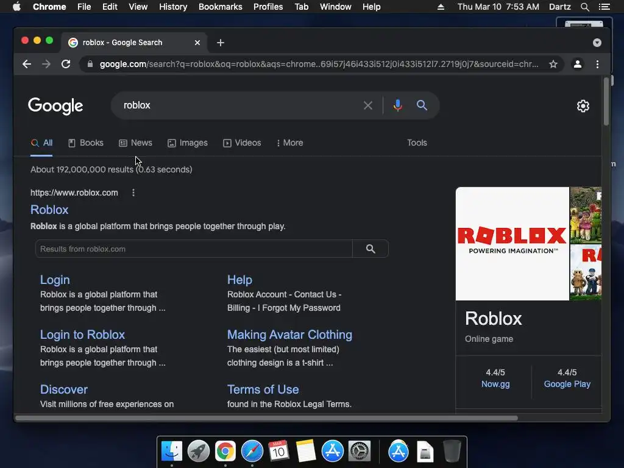Open the options dots beside roblox.com URL

pyautogui.click(x=133, y=193)
